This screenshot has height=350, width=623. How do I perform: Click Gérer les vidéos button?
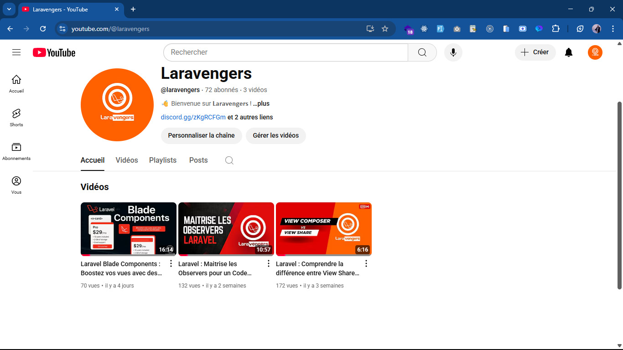pos(276,135)
